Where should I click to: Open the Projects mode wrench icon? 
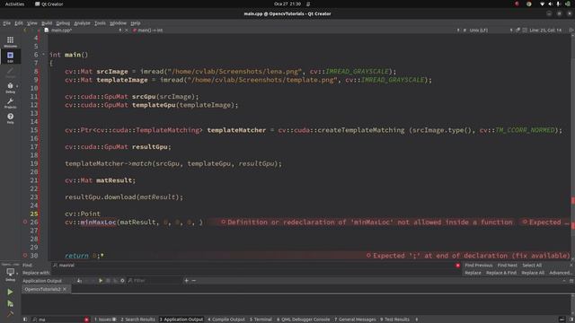[10, 103]
